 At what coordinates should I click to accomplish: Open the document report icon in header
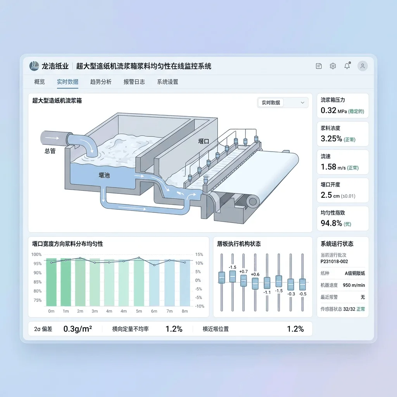319,66
